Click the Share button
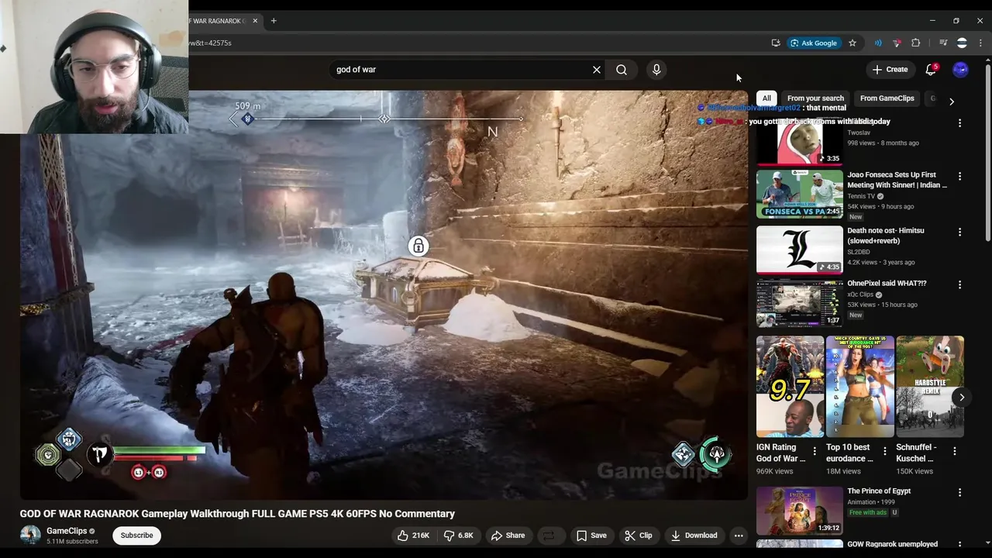The width and height of the screenshot is (992, 558). tap(508, 536)
